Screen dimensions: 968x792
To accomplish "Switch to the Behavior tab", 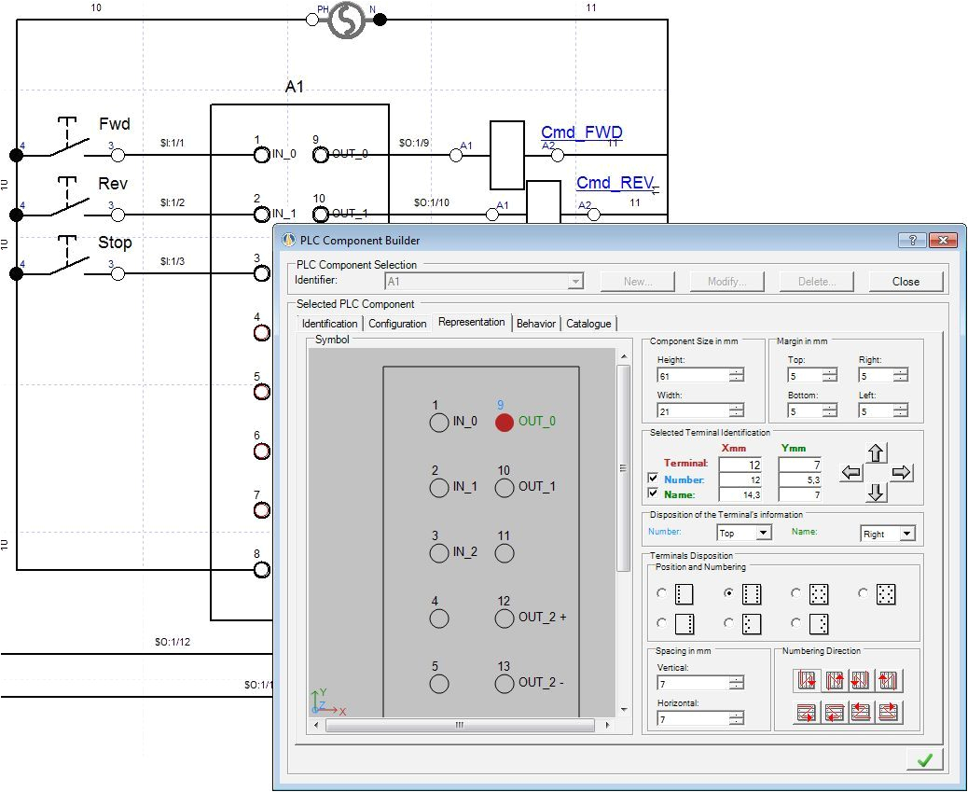I will [535, 323].
